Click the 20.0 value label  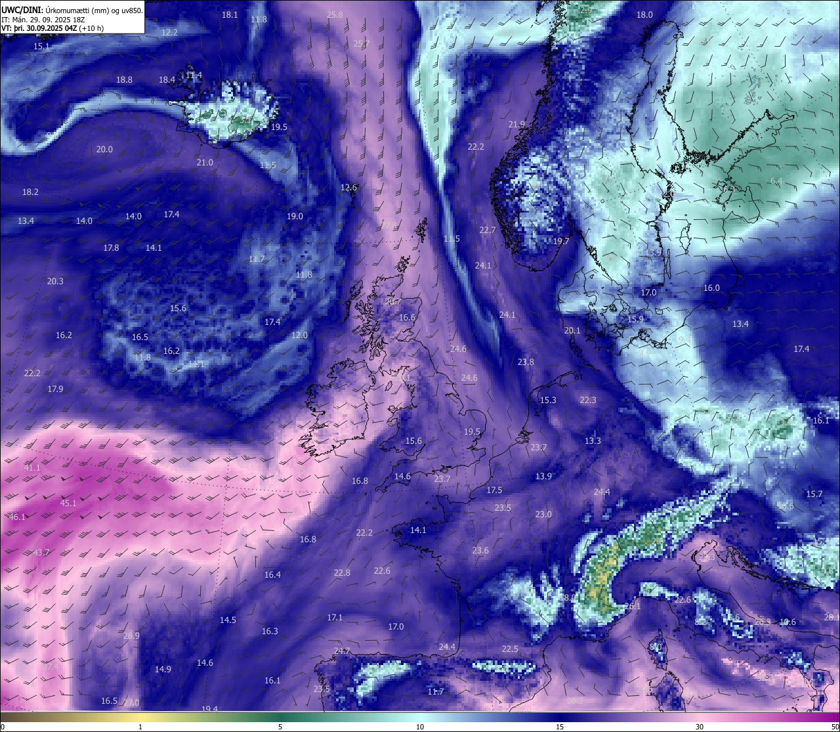coord(104,149)
